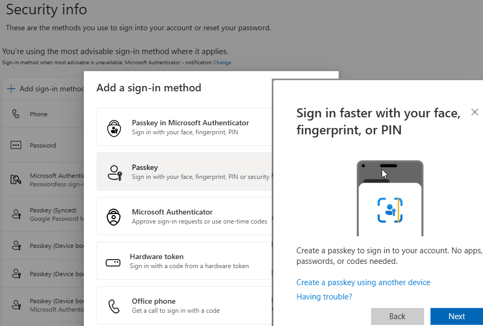Click the Passkey (Synced) row text

[53, 210]
